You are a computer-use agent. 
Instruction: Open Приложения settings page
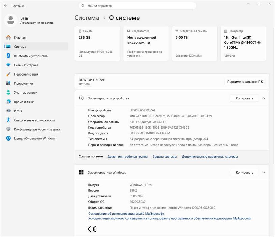[36, 83]
